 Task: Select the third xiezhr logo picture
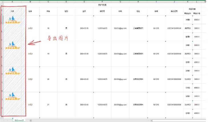click(12, 71)
